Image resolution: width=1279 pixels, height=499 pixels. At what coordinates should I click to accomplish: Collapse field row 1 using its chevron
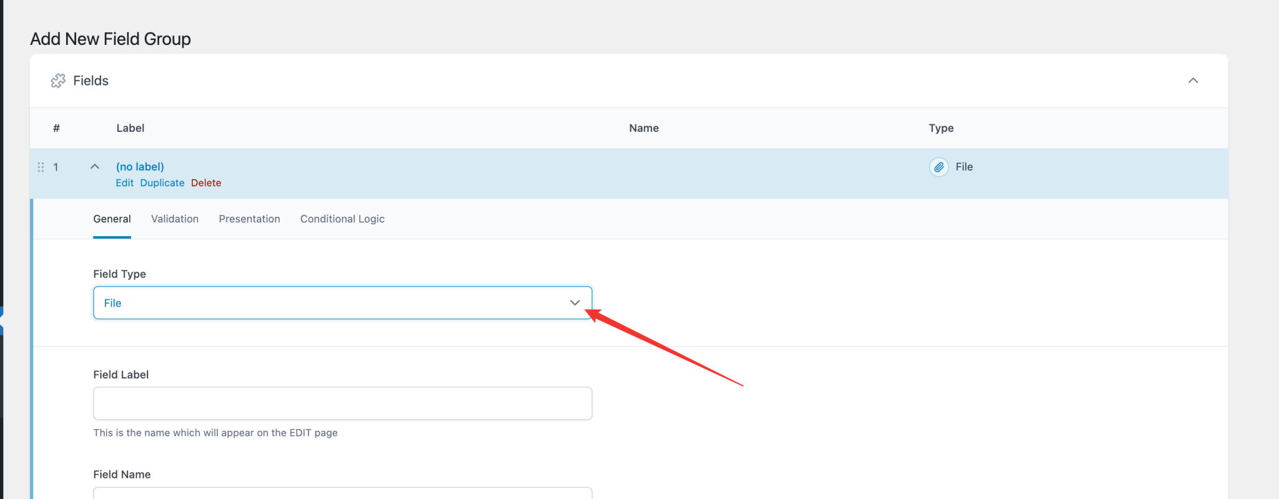95,167
